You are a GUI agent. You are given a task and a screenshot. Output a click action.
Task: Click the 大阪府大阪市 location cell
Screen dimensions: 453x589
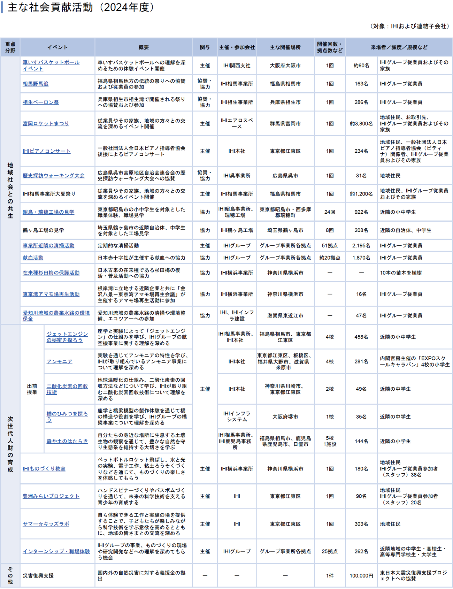[285, 66]
